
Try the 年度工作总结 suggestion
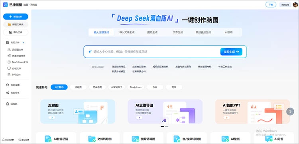click(x=225, y=66)
